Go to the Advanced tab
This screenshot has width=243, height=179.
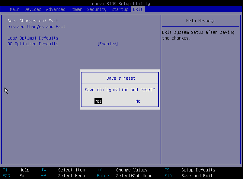pos(56,9)
